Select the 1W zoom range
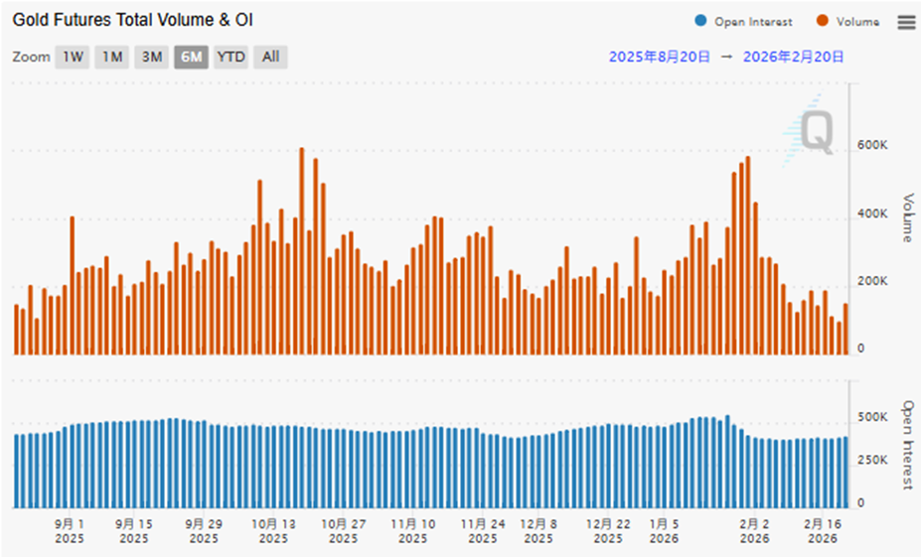The image size is (921, 557). pyautogui.click(x=73, y=57)
